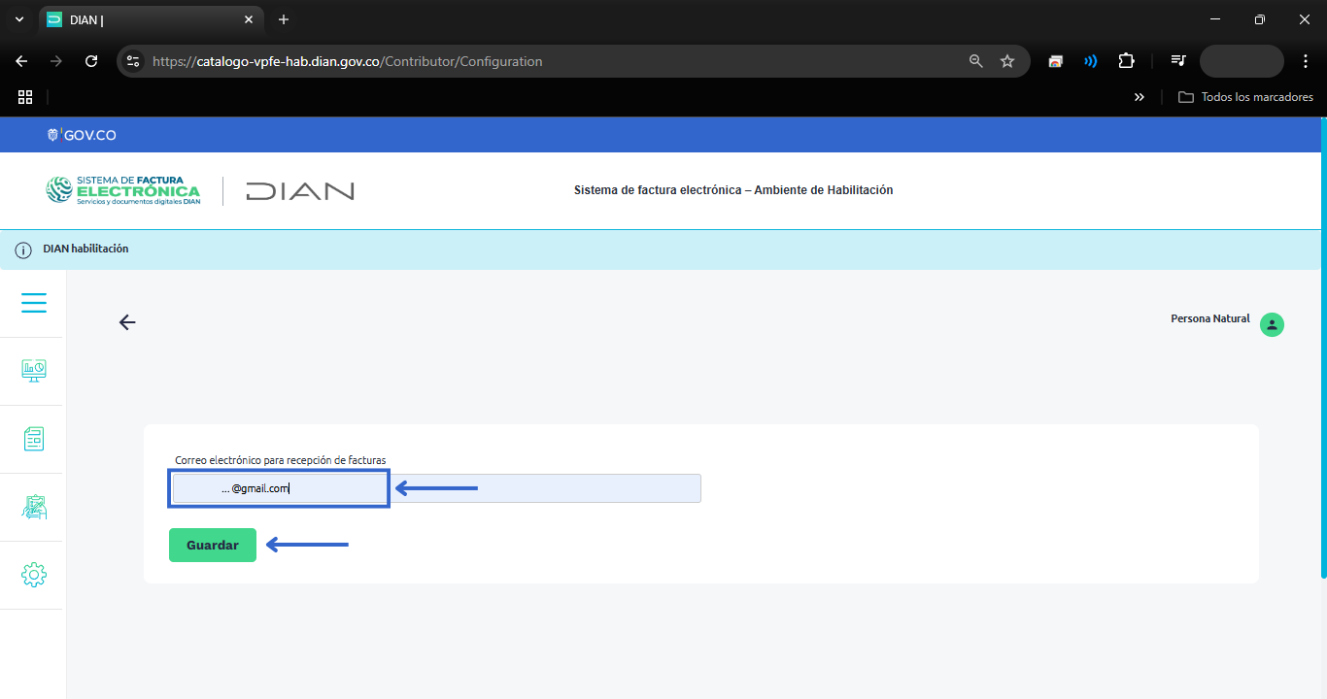This screenshot has height=699, width=1327.
Task: Select the documents icon in sidebar
Action: [x=34, y=439]
